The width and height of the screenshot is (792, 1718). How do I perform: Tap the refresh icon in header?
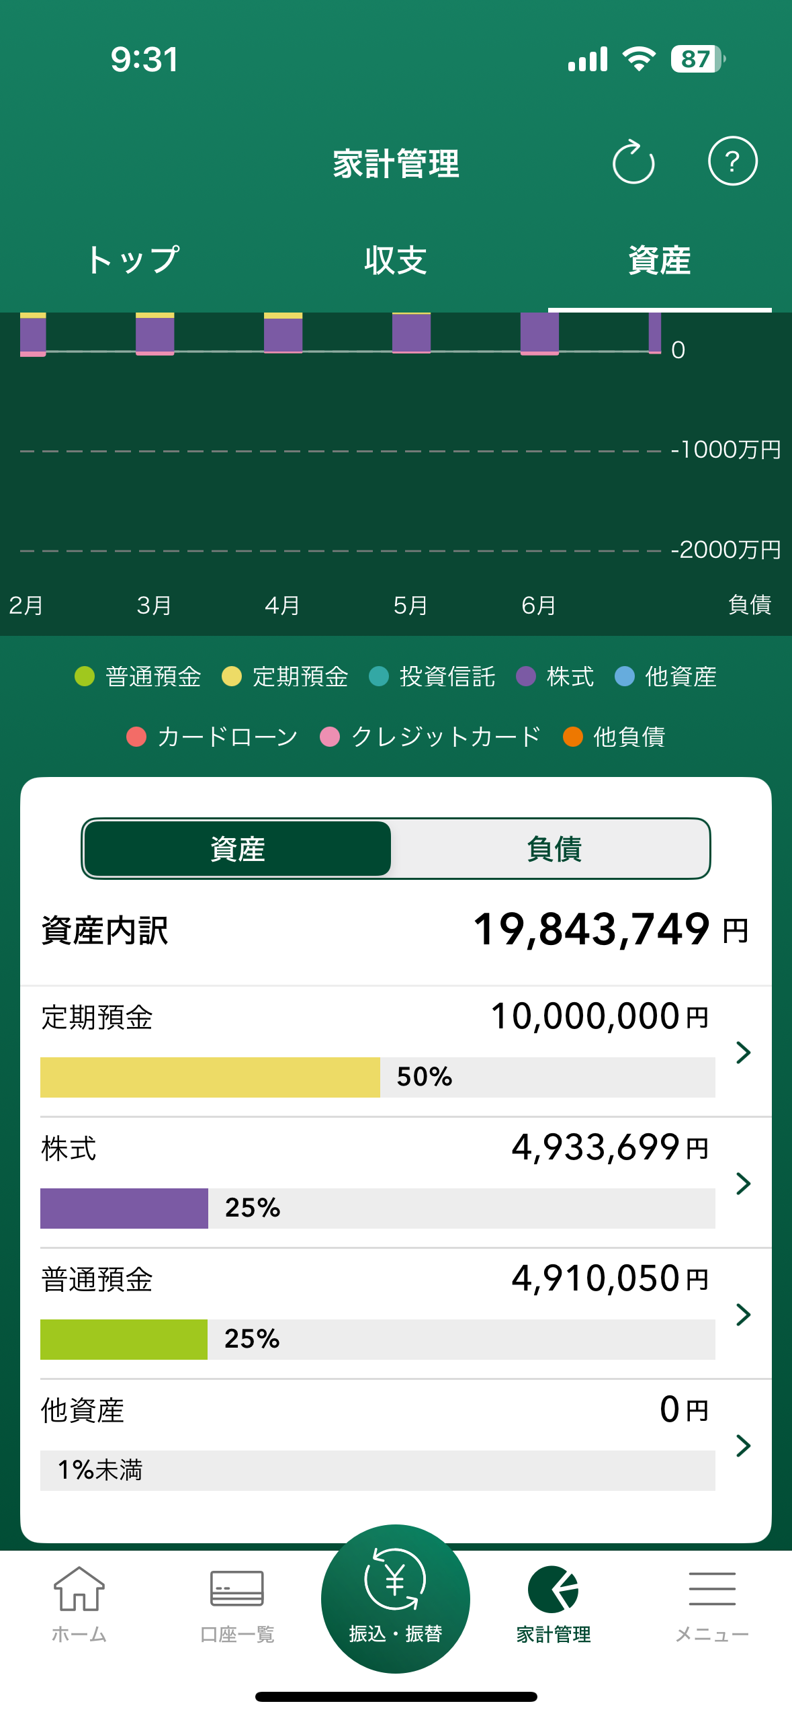633,162
